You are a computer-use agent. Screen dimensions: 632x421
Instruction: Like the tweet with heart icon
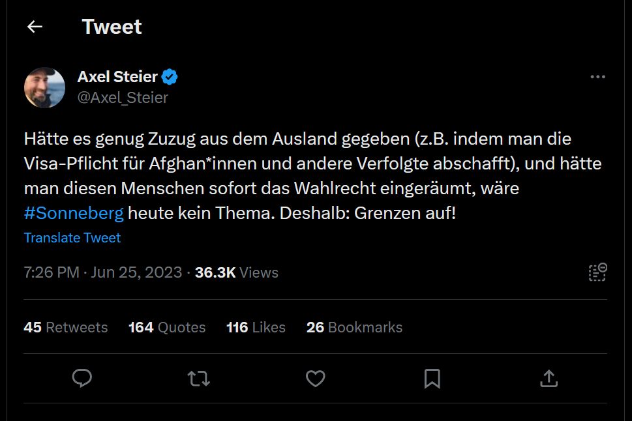tap(316, 378)
